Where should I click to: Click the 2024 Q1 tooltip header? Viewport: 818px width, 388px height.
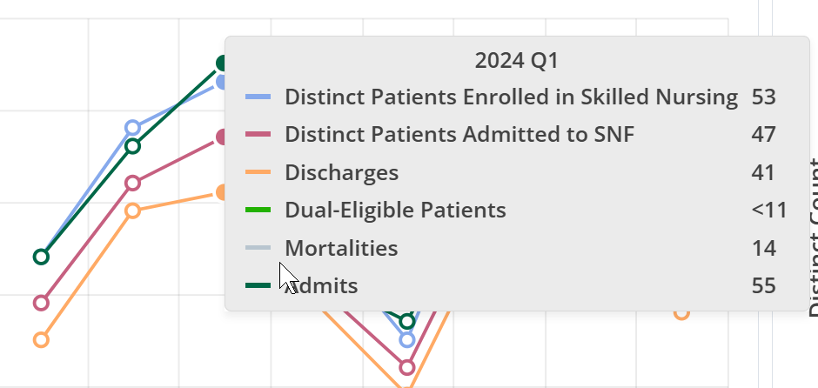pyautogui.click(x=516, y=61)
